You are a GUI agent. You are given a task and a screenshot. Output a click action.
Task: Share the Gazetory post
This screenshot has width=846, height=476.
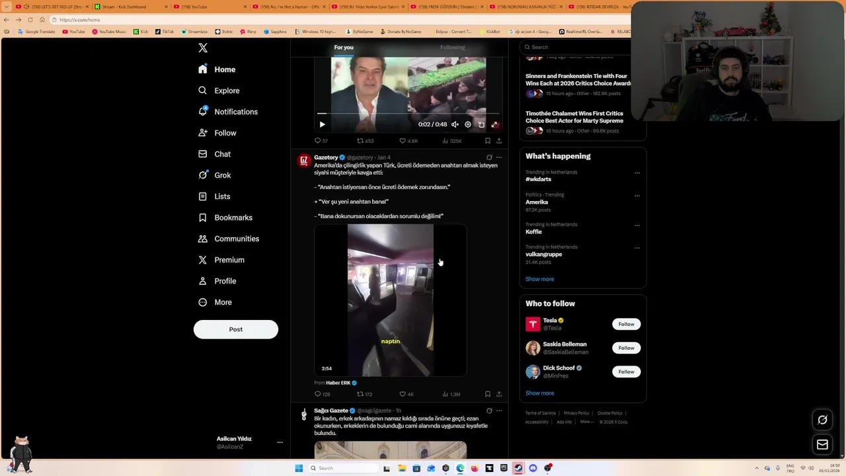[x=499, y=394]
